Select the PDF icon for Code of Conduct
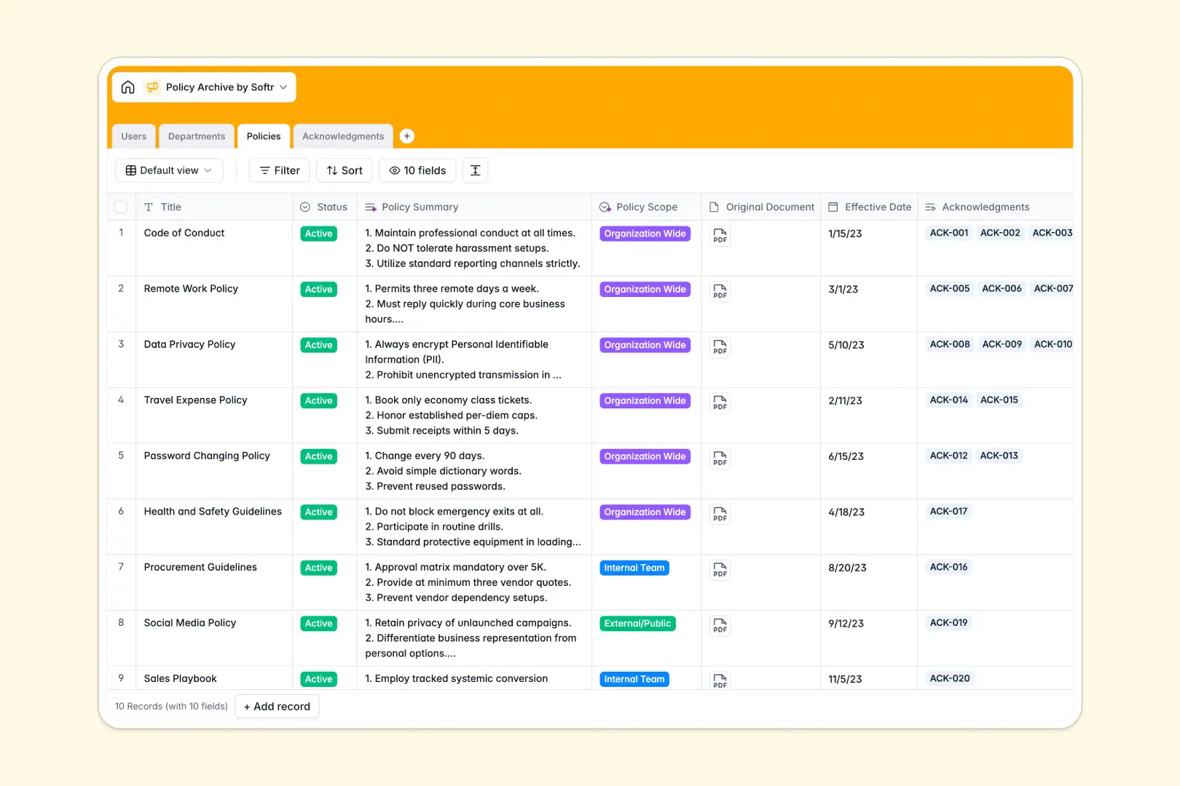The width and height of the screenshot is (1180, 786). (x=720, y=236)
